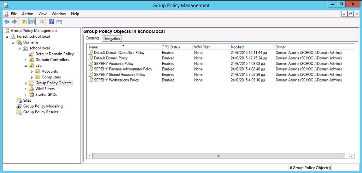
Task: Click the Back arrow toolbar icon
Action: coord(7,22)
